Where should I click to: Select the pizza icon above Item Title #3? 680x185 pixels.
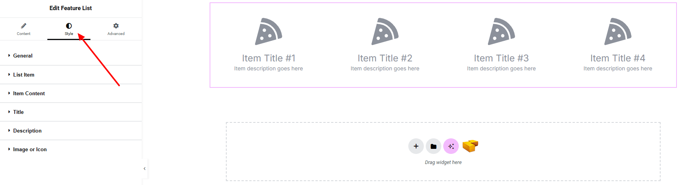pyautogui.click(x=501, y=31)
